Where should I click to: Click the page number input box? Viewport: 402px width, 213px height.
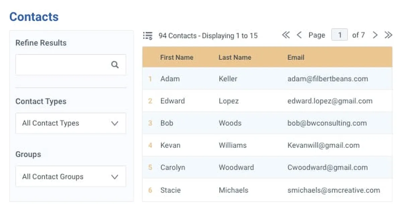click(x=339, y=35)
